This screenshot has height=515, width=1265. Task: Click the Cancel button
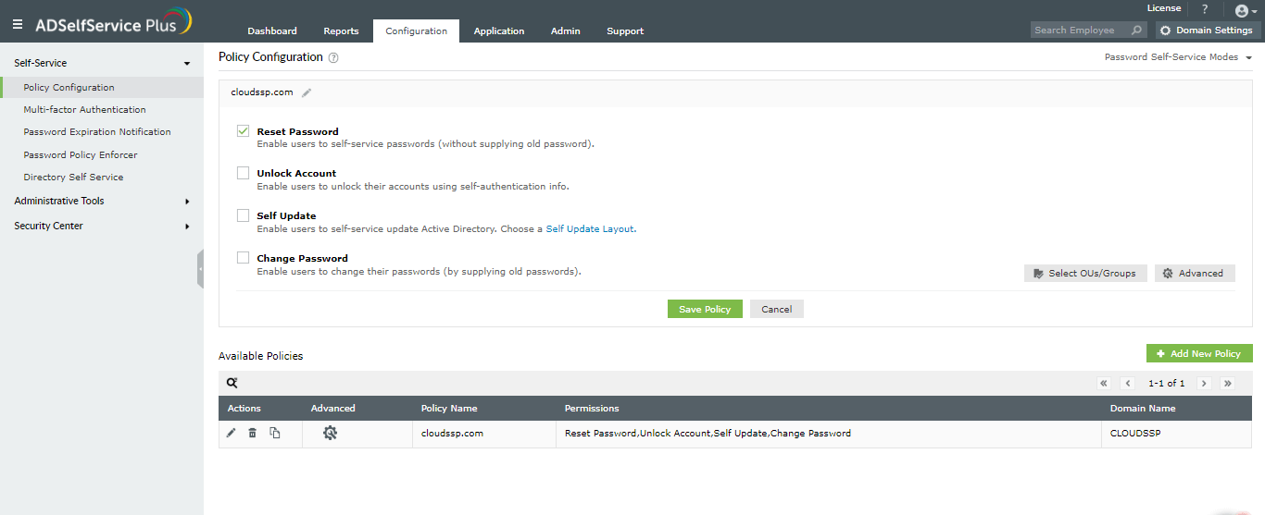777,309
